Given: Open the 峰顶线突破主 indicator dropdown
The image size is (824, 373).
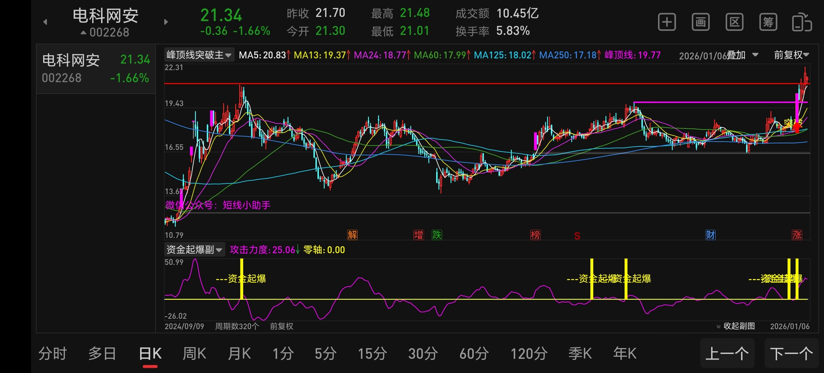Looking at the screenshot, I should point(199,55).
